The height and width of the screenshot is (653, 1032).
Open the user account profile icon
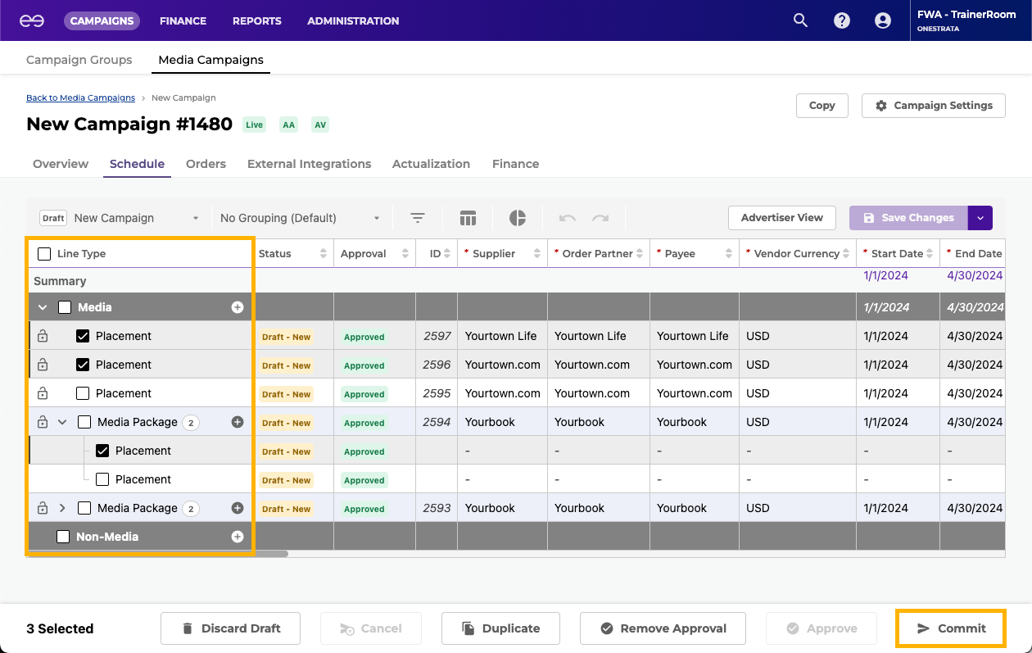tap(882, 20)
